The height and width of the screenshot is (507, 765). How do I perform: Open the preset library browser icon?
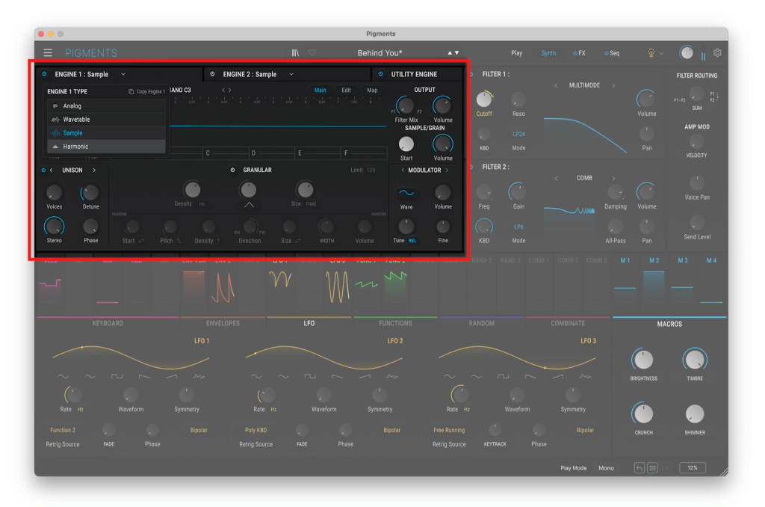(x=295, y=53)
